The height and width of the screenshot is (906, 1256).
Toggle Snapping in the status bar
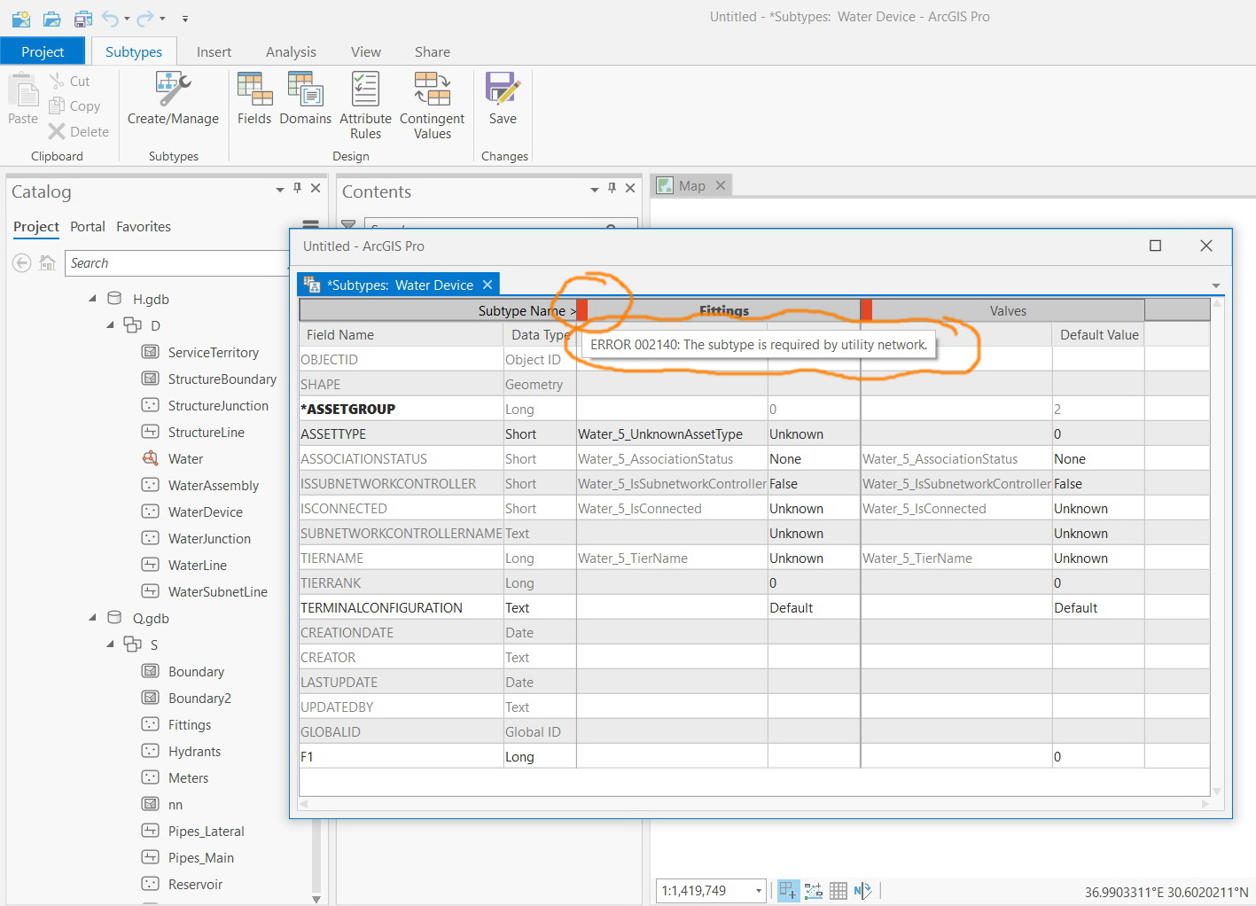[788, 891]
